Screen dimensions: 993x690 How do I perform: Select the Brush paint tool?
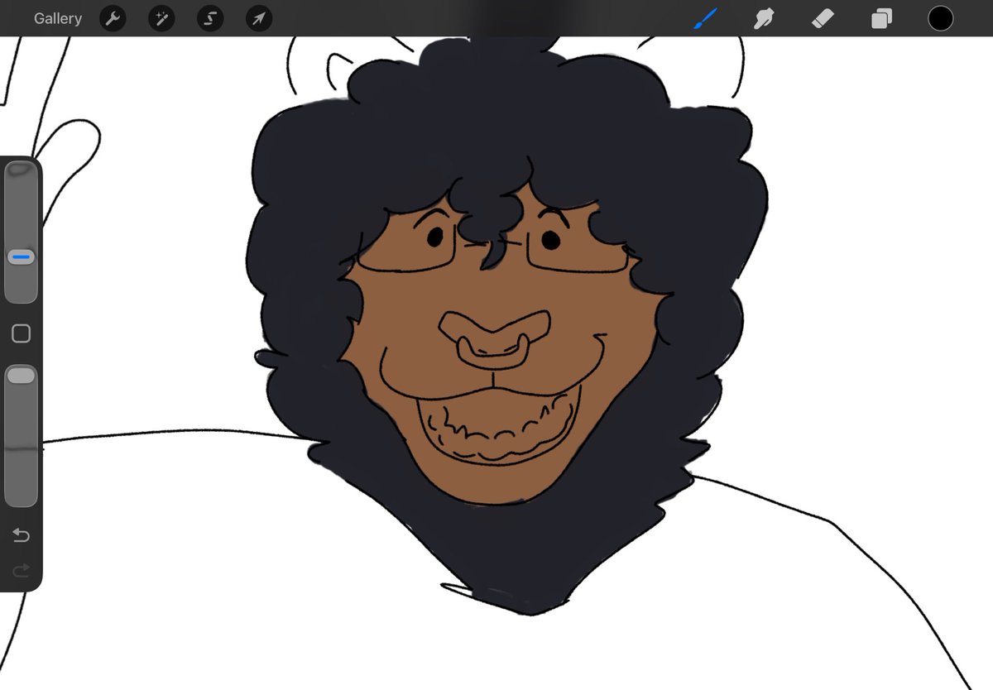point(706,18)
